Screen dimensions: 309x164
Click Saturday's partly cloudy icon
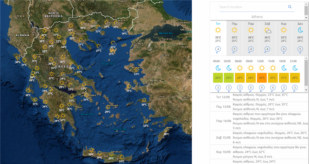(267, 30)
